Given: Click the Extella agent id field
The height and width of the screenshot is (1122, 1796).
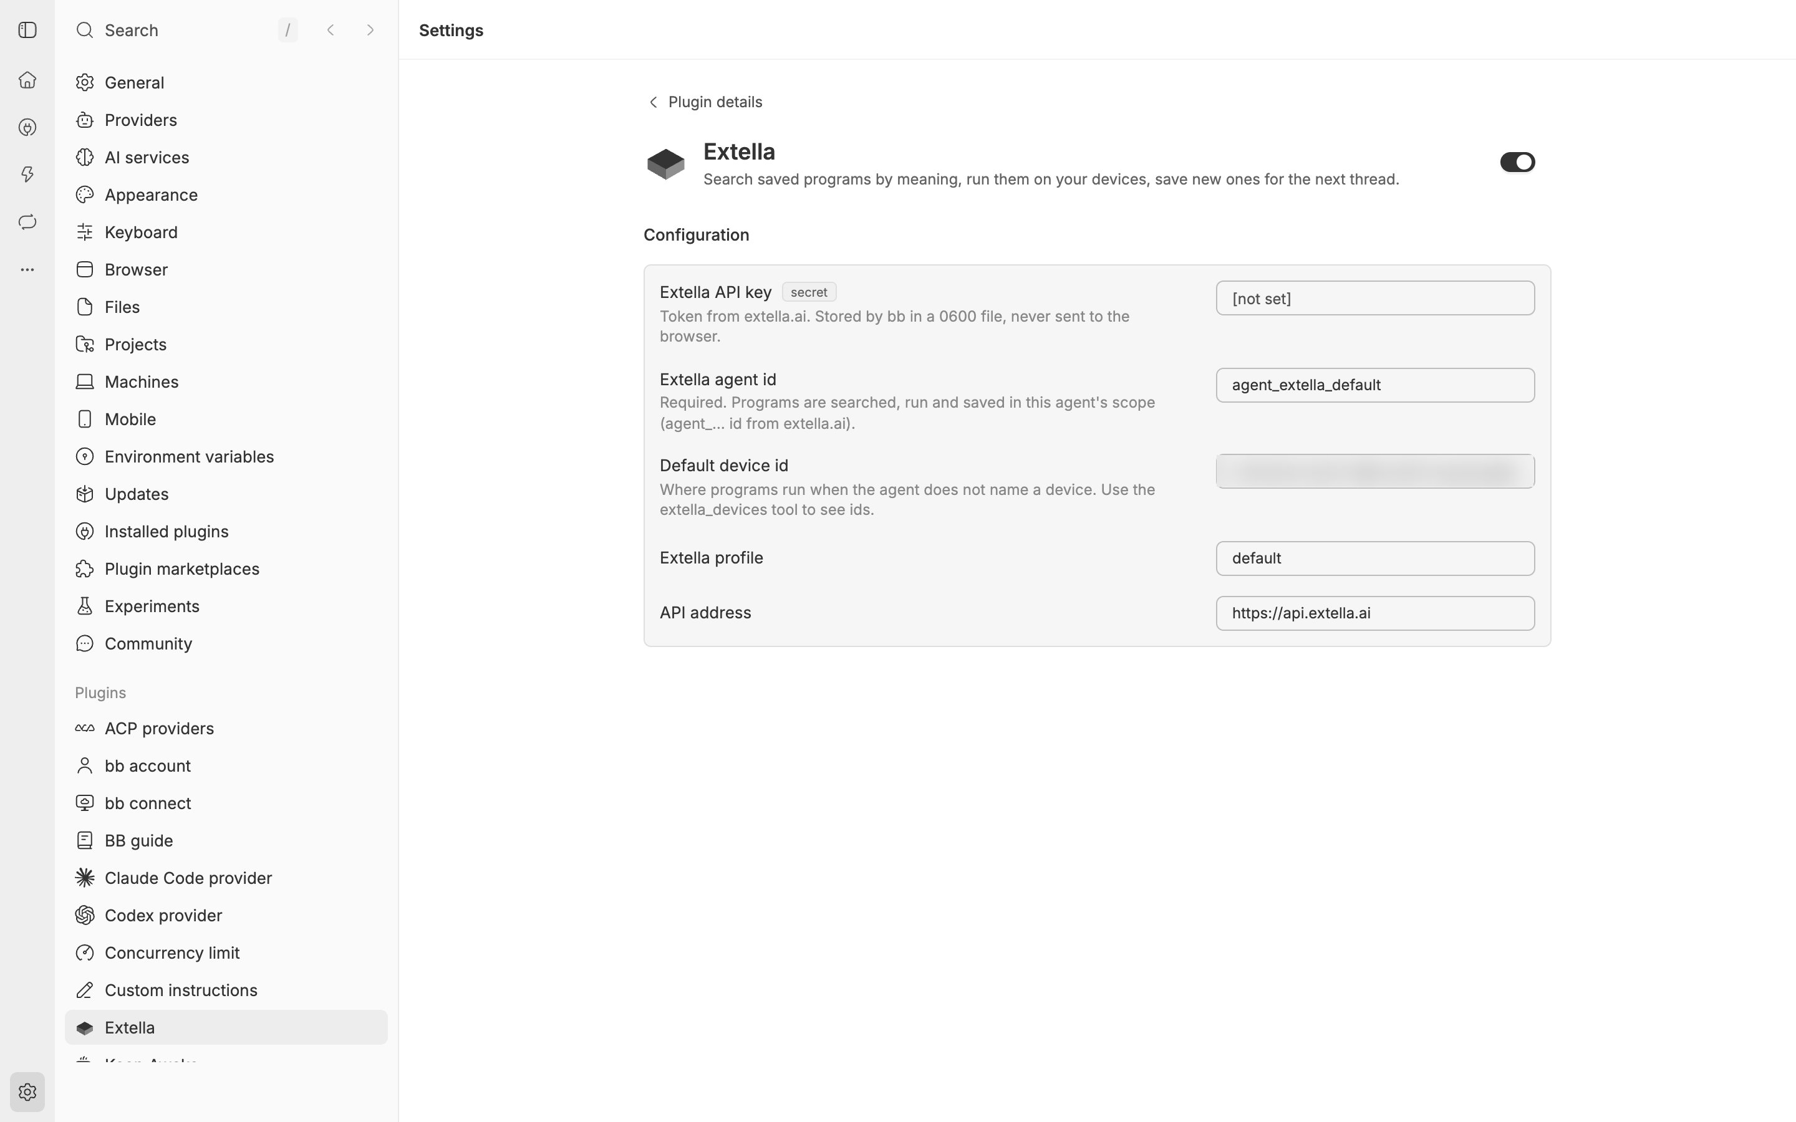Looking at the screenshot, I should [1374, 385].
